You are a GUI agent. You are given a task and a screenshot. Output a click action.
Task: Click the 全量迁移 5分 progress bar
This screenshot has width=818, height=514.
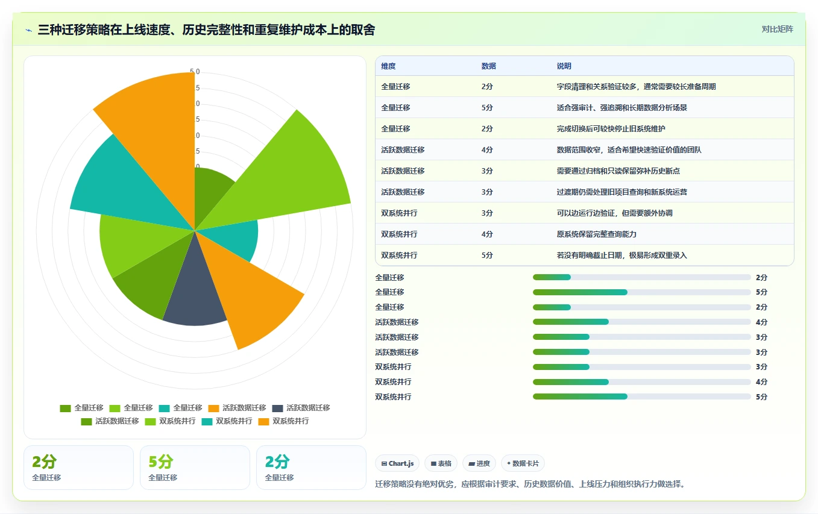(642, 292)
